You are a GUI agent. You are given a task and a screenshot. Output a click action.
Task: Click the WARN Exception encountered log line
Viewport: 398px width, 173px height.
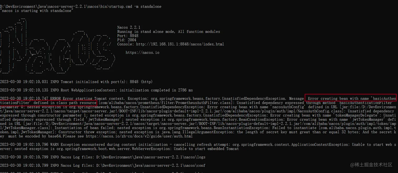(x=198, y=147)
